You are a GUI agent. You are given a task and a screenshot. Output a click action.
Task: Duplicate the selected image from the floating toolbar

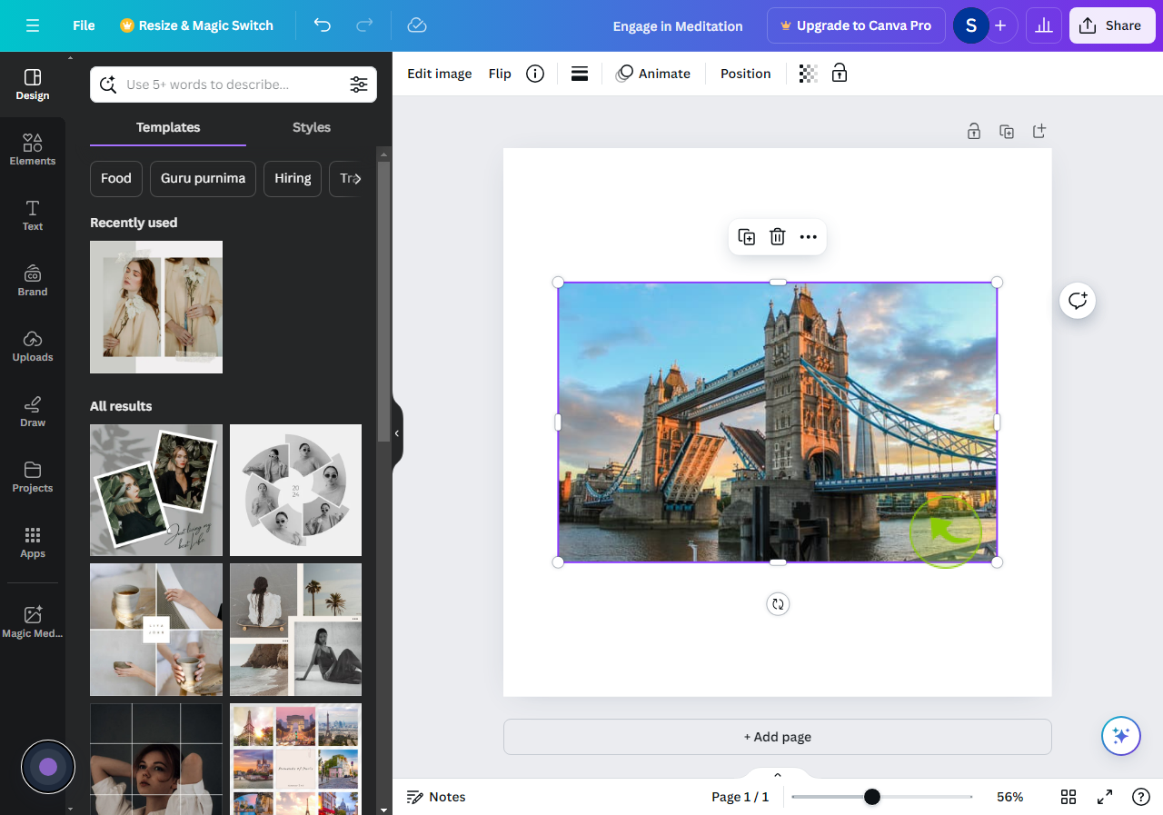[747, 237]
